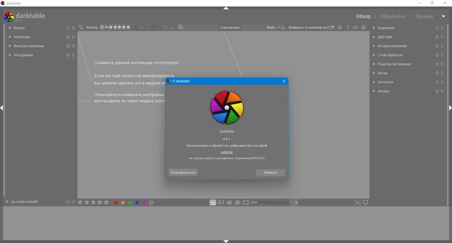Collapse bottom panel with downward arrow
Image resolution: width=452 pixels, height=243 pixels.
point(226,241)
